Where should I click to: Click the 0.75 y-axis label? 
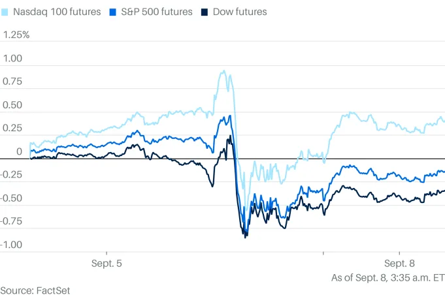(x=12, y=82)
